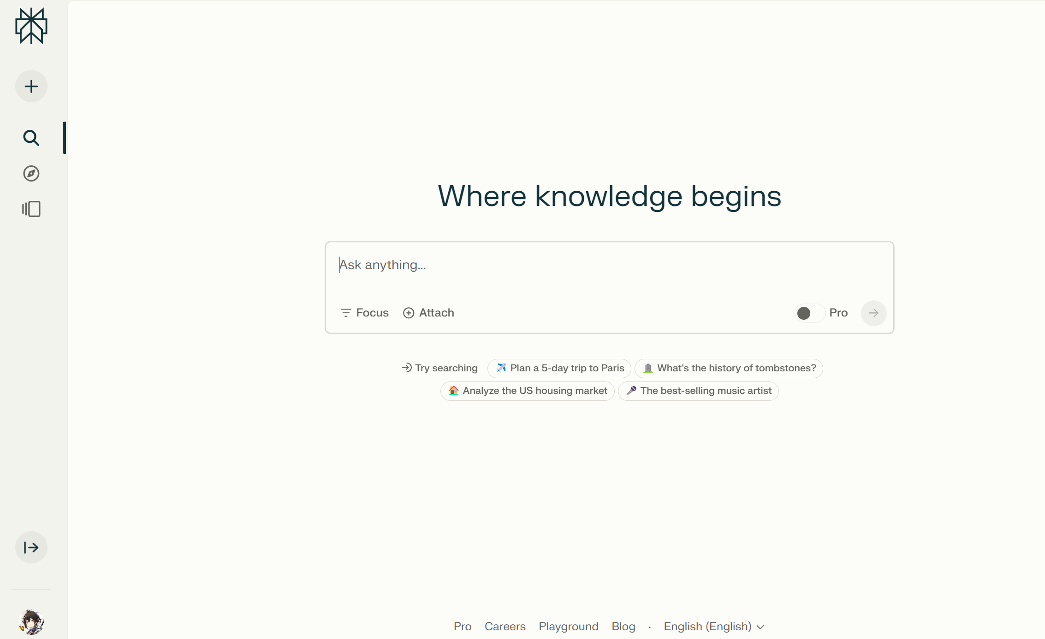The height and width of the screenshot is (639, 1045).
Task: Click the Pro menu link
Action: click(462, 626)
